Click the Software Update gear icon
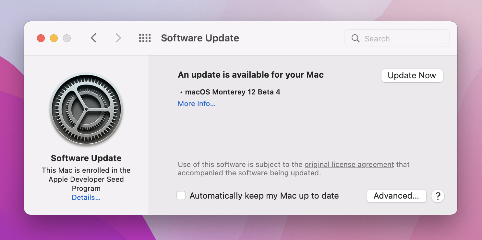Viewport: 482px width, 240px height. click(x=86, y=109)
